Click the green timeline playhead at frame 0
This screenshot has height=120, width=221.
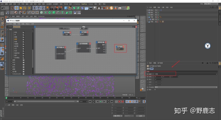pyautogui.click(x=6, y=98)
